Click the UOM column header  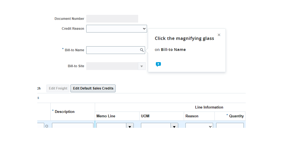pyautogui.click(x=145, y=116)
